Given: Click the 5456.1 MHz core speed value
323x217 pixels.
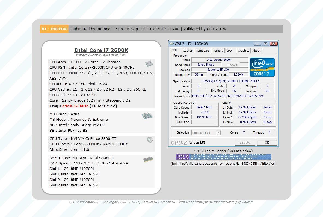Looking at the screenshot, I should (204, 107).
